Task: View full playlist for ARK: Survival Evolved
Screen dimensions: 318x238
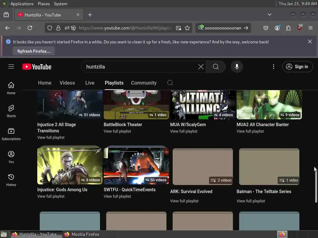Action: tap(184, 201)
